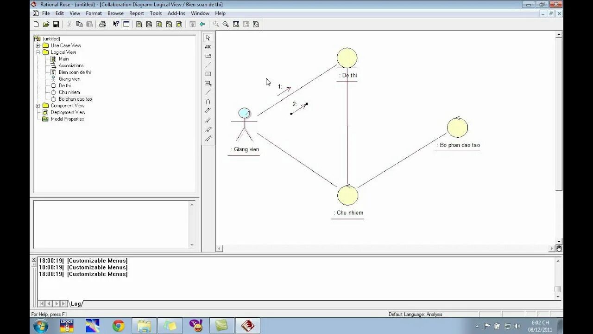Print the diagram using printer icon
This screenshot has width=593, height=334.
pos(102,24)
